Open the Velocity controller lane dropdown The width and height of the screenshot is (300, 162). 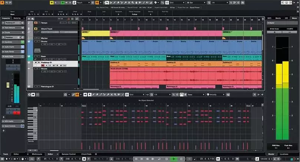pos(215,95)
